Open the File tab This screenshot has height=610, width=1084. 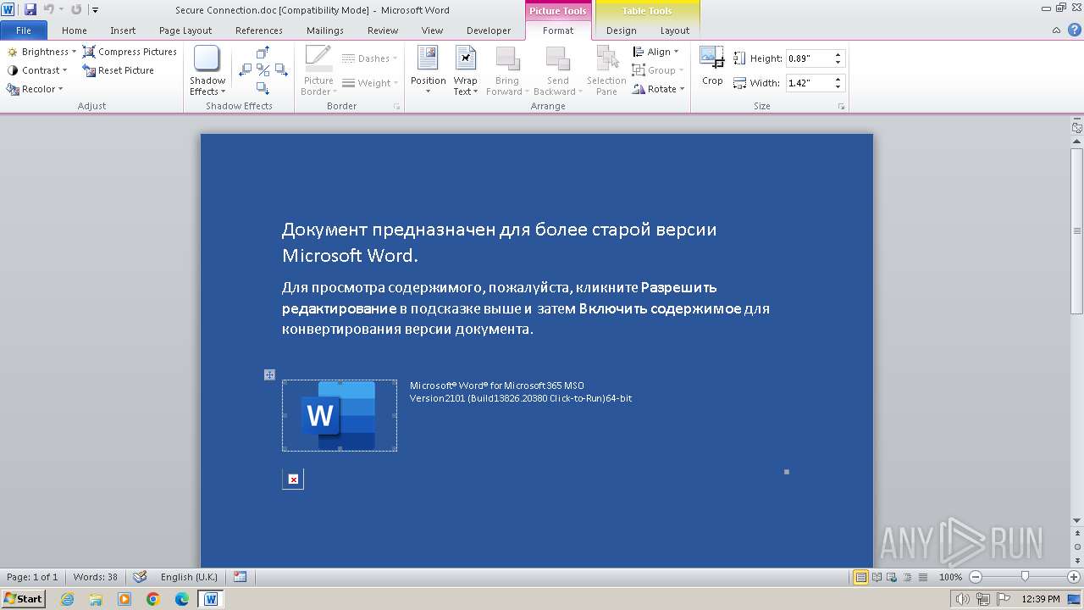pos(24,30)
